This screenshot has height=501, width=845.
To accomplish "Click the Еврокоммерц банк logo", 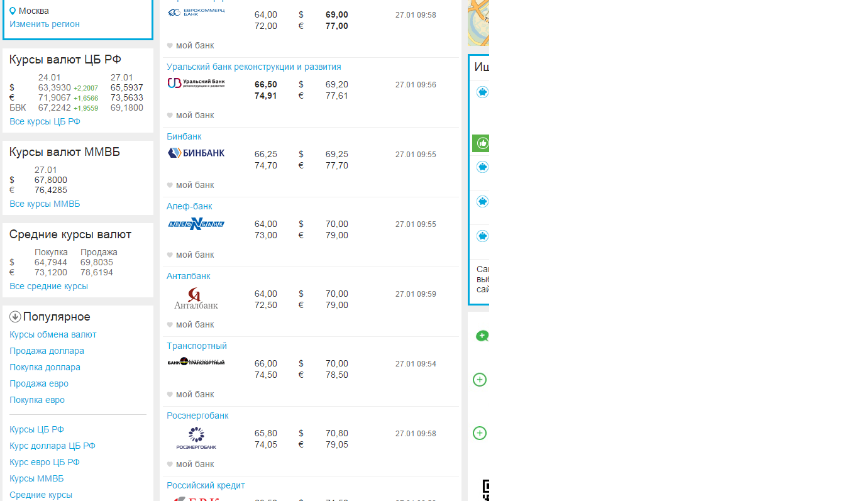I will [x=196, y=12].
